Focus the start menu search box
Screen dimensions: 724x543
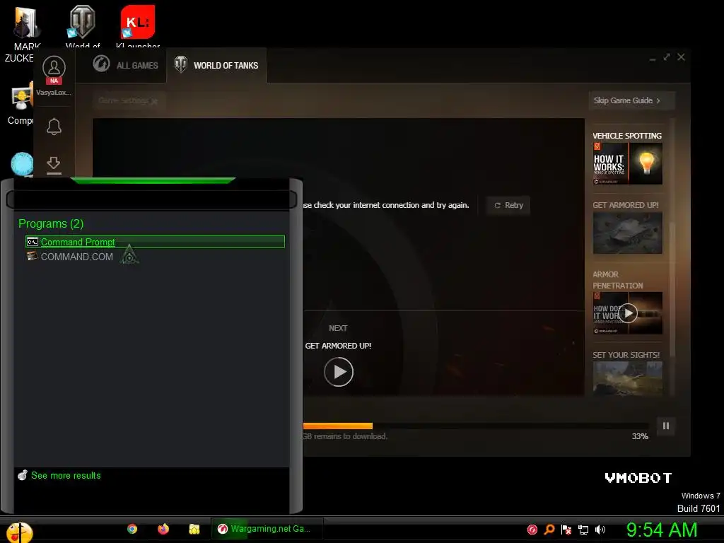[151, 200]
